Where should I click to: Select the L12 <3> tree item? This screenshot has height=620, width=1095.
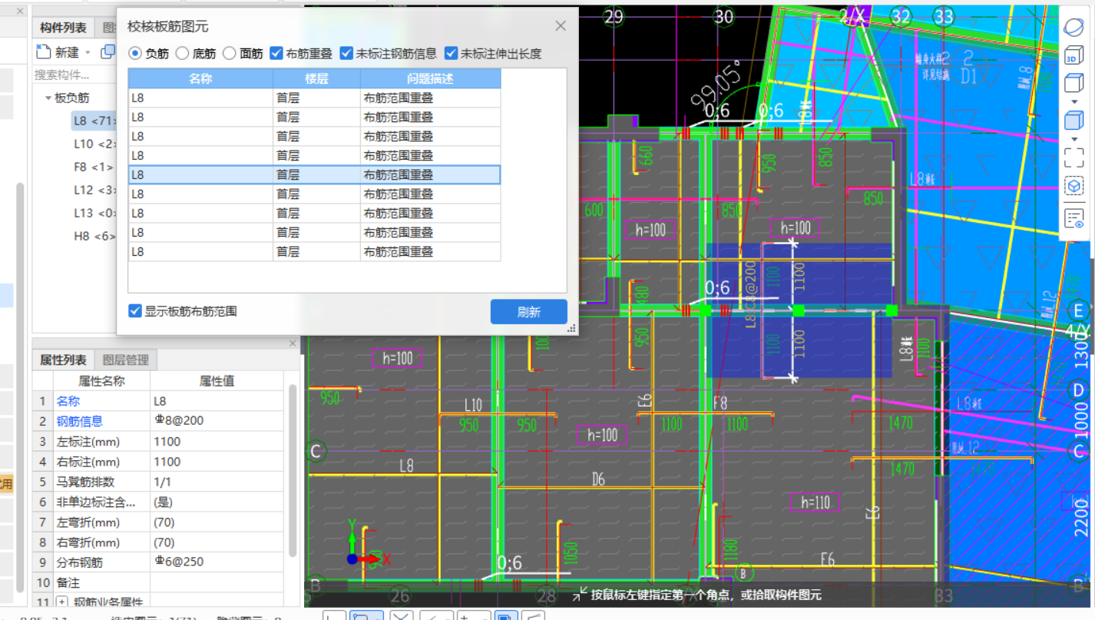(x=94, y=190)
